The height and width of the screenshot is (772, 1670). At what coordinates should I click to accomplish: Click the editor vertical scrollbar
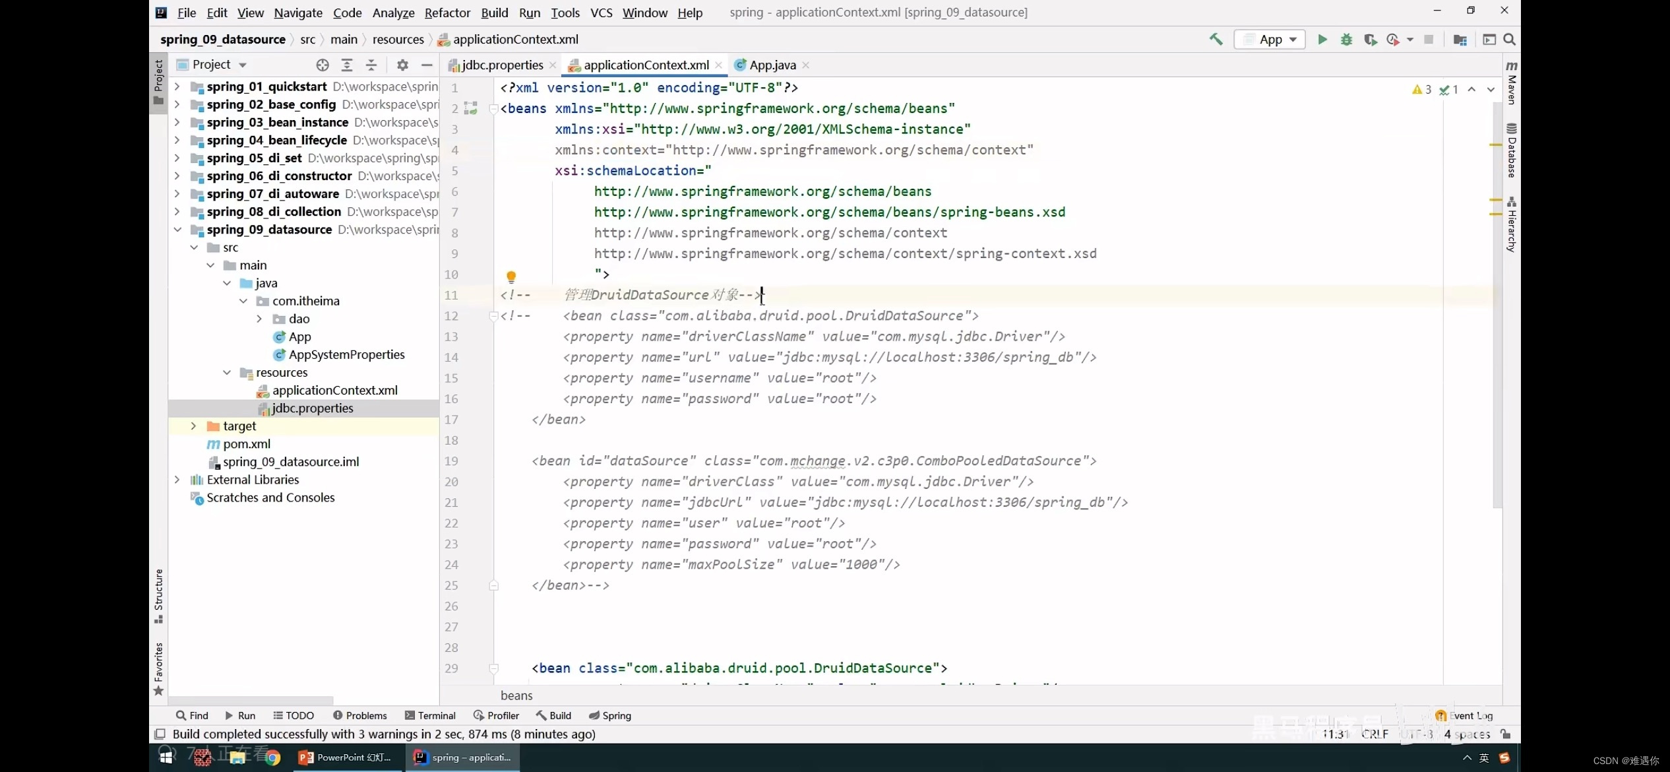tap(1497, 304)
